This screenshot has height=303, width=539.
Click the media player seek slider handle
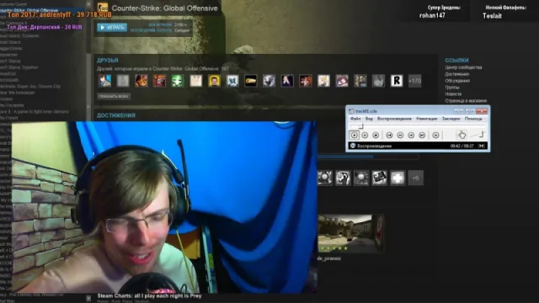click(x=360, y=126)
